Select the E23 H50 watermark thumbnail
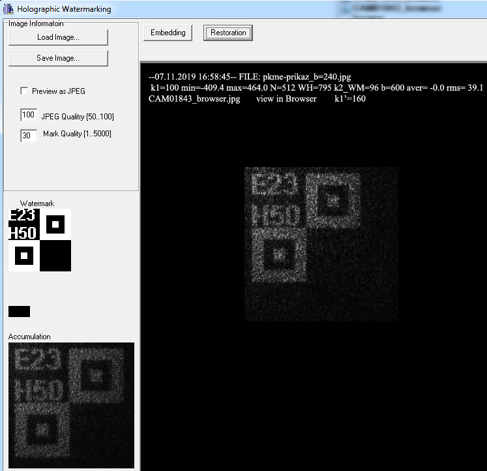Viewport: 487px width, 471px height. coord(40,240)
